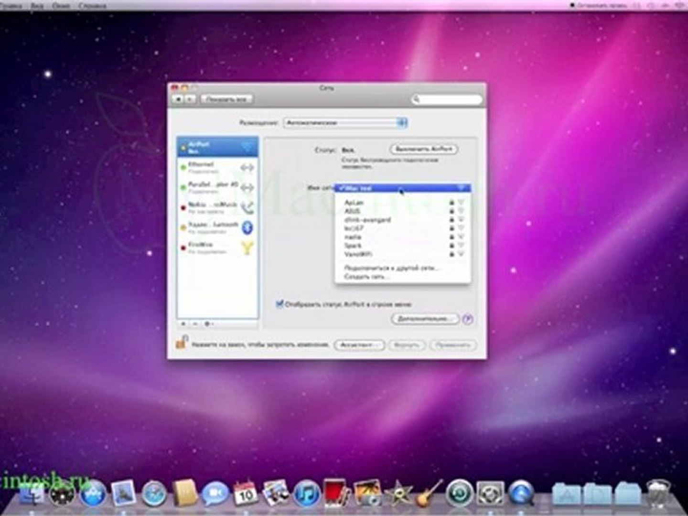Launch iChat from the dock
688x516 pixels.
[x=215, y=494]
